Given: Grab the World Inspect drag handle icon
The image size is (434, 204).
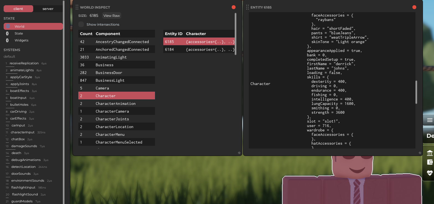Looking at the screenshot, I should [77, 7].
